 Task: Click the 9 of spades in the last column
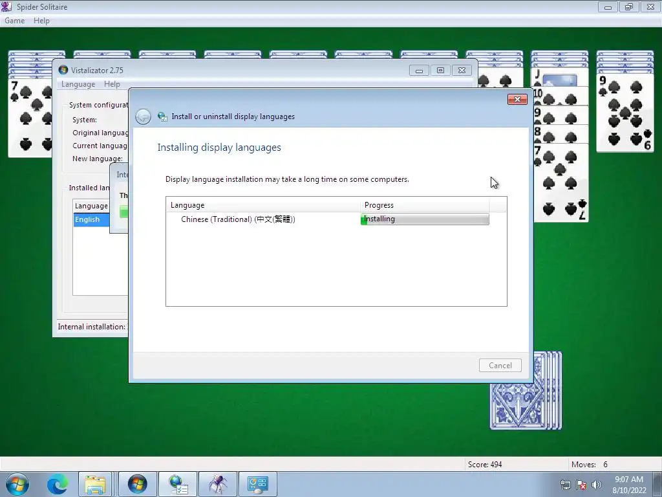625,113
